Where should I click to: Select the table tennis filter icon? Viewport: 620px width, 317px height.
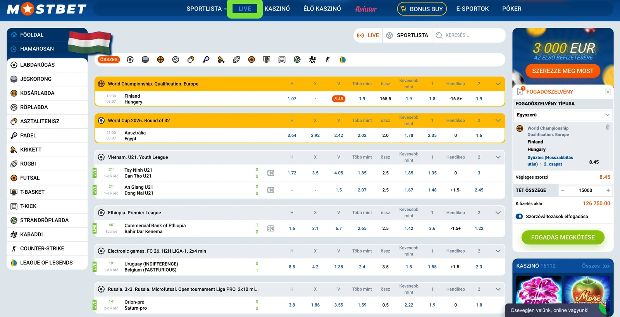(191, 60)
